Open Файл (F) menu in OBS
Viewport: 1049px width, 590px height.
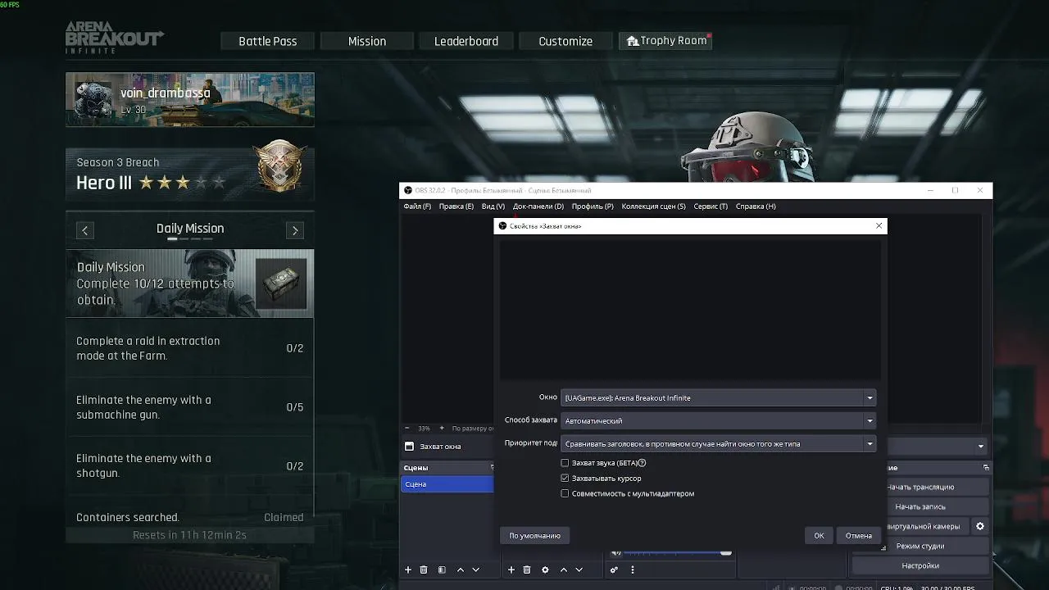click(x=417, y=206)
